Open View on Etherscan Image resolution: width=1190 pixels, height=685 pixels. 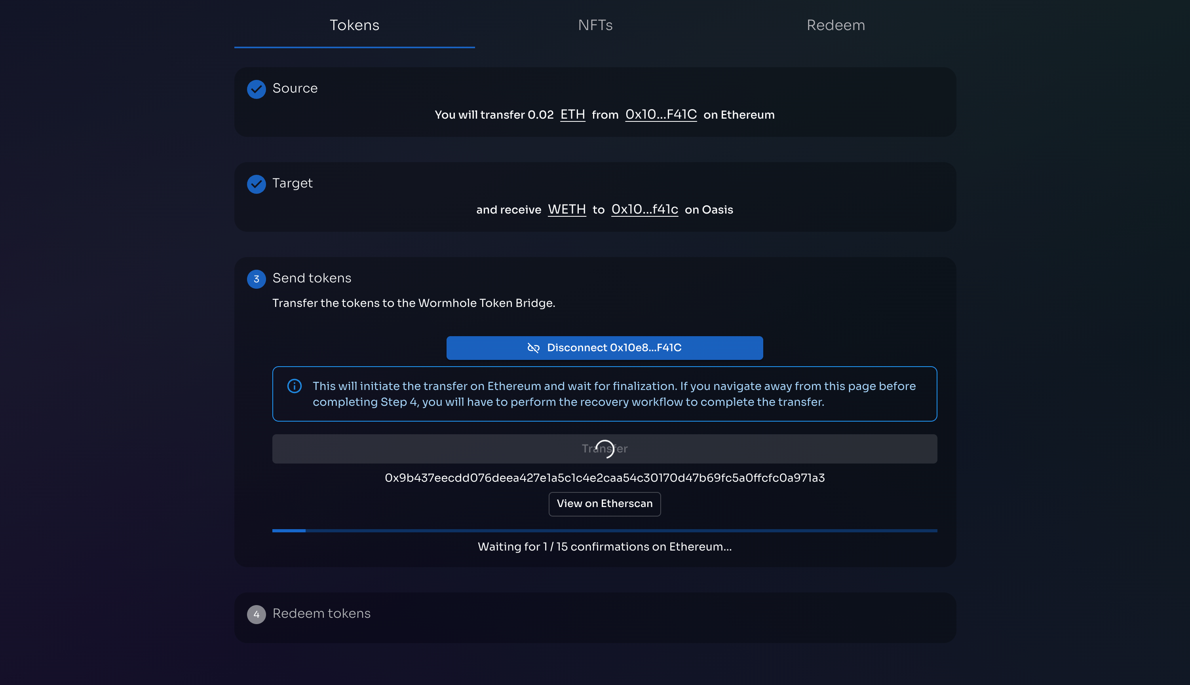[604, 504]
